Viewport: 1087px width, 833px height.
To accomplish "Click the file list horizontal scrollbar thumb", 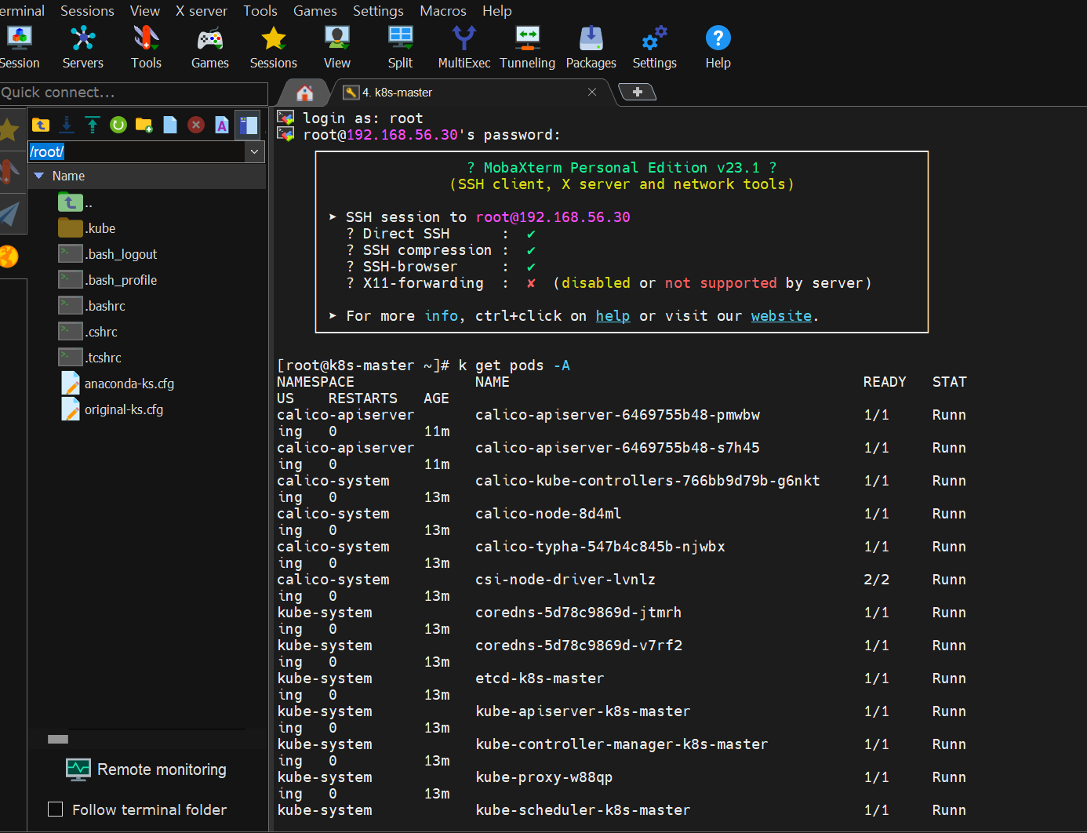I will click(58, 739).
